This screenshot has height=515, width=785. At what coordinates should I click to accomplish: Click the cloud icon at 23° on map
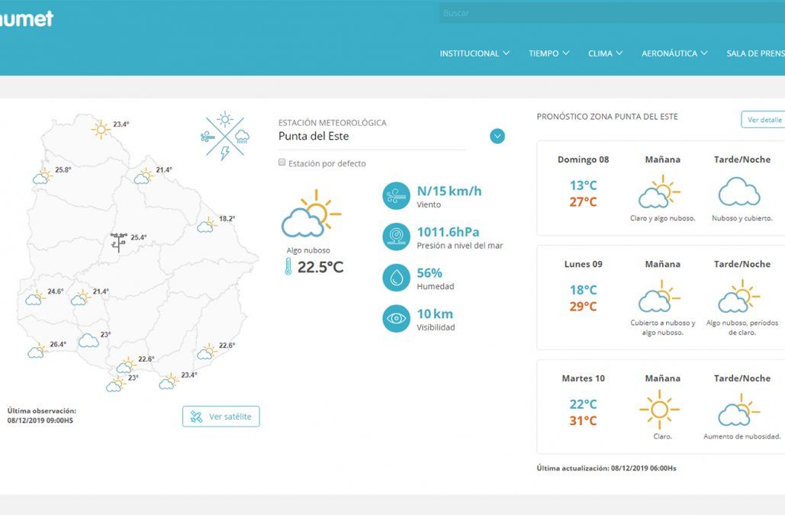(x=88, y=340)
